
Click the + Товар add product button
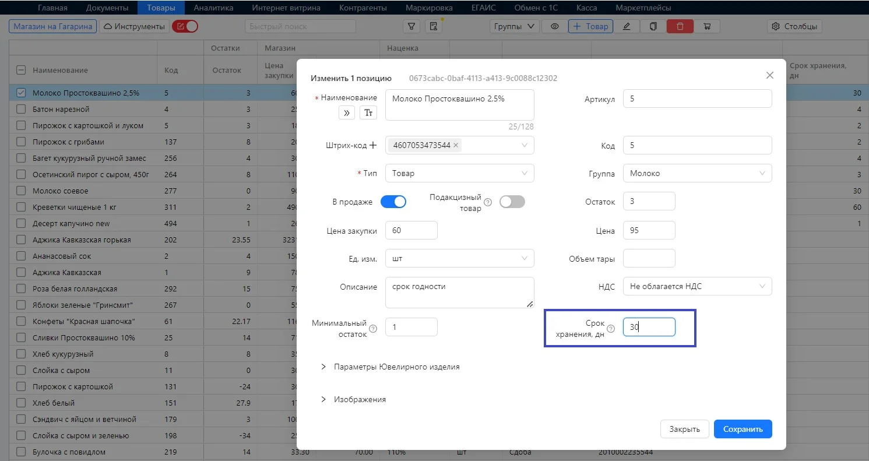(590, 26)
